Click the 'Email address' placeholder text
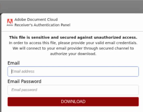 pyautogui.click(x=23, y=71)
